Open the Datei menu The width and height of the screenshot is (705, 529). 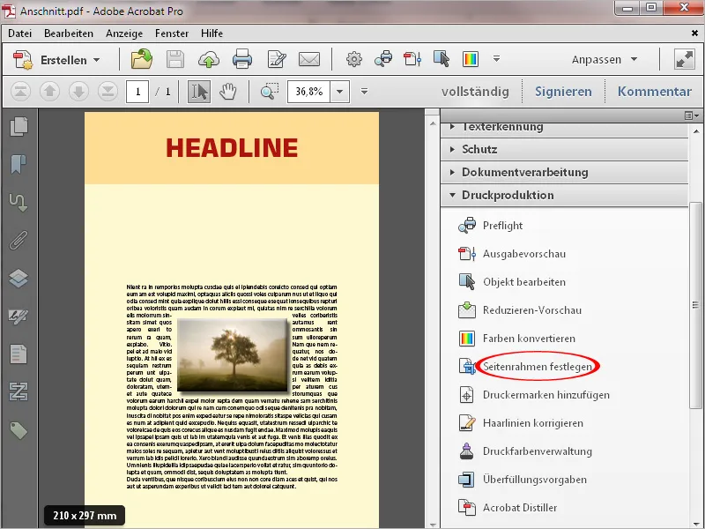tap(19, 34)
